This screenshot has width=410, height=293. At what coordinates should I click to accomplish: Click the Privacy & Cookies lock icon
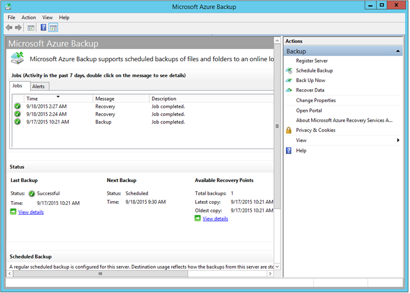(x=289, y=130)
